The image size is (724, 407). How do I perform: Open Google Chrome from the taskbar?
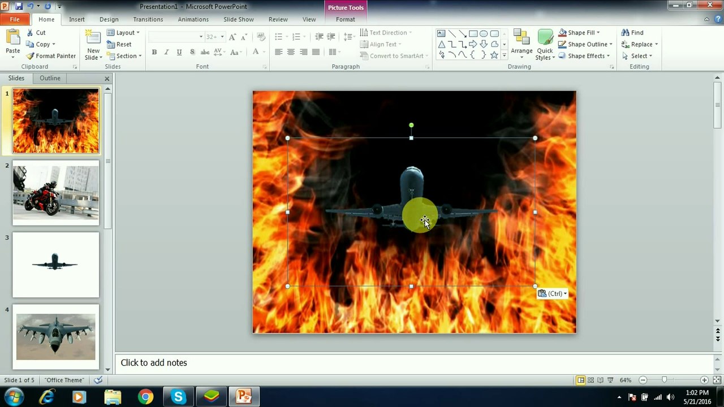coord(145,397)
